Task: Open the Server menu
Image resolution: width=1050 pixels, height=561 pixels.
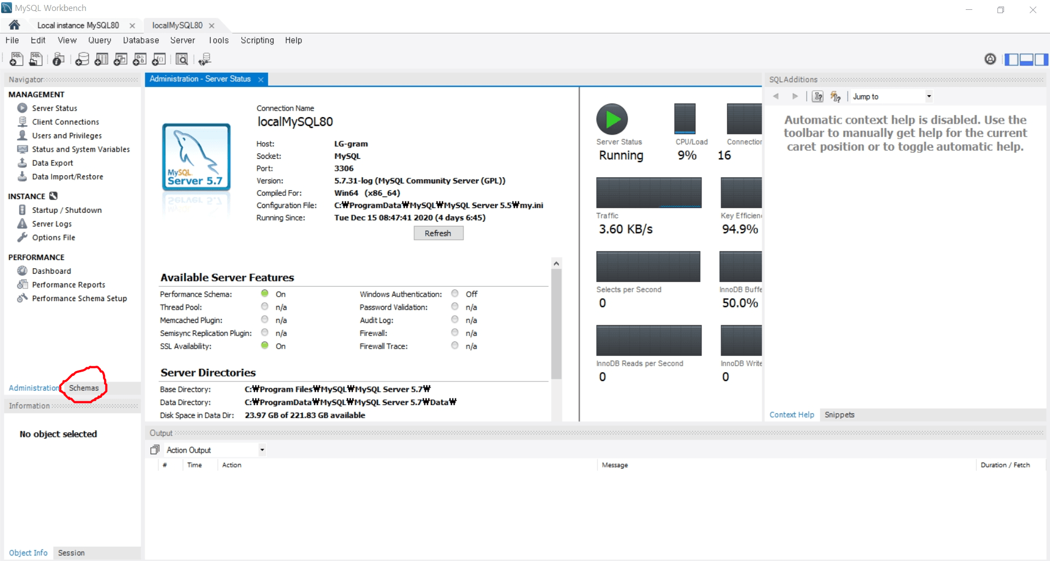Action: [182, 41]
